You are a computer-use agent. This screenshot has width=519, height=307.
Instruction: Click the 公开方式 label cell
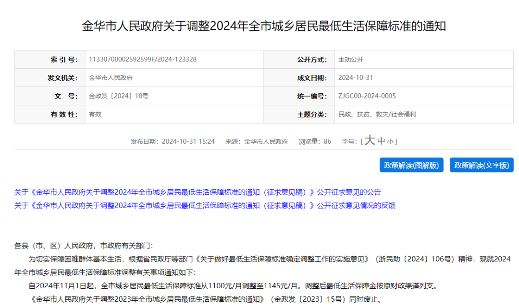299,60
